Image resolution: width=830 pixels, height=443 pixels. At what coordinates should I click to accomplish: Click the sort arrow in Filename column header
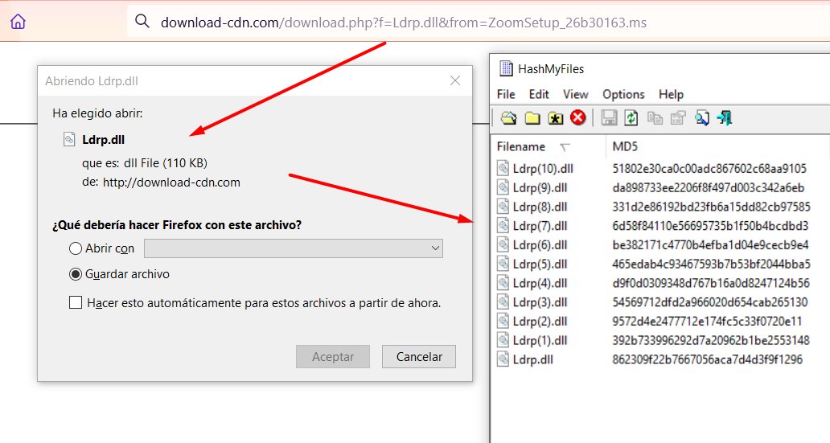click(x=565, y=147)
